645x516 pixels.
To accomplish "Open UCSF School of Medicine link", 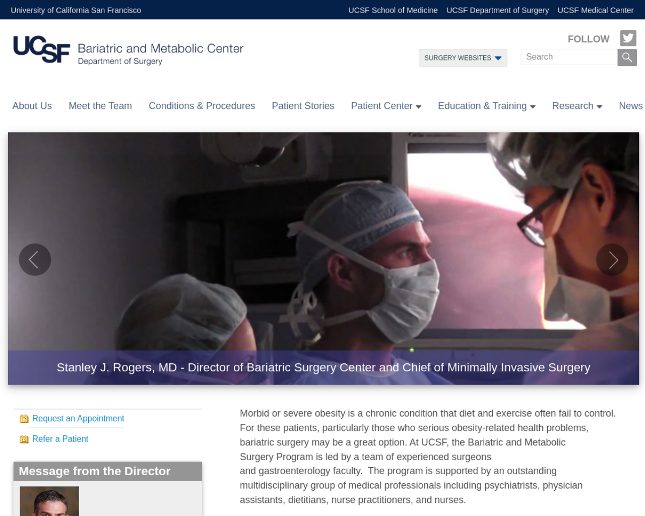I will point(393,10).
